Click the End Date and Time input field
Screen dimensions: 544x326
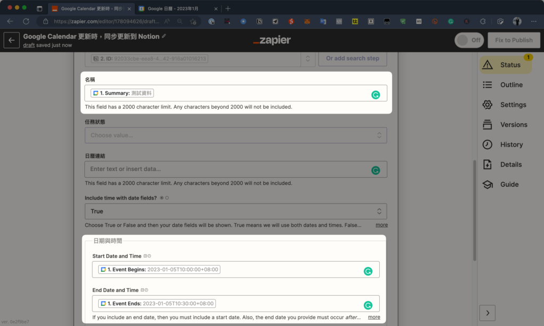tap(236, 304)
